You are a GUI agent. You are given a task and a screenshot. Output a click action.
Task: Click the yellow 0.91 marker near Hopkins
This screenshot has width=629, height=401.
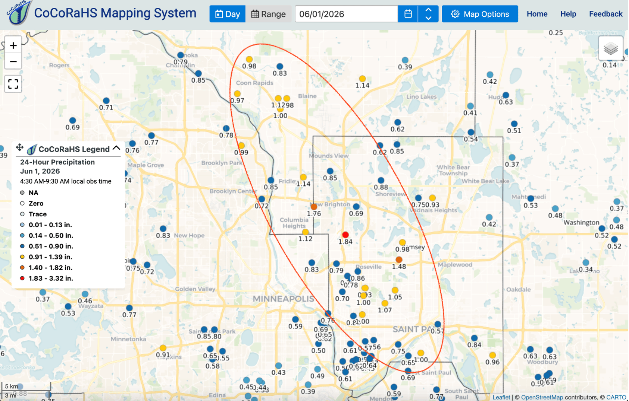pyautogui.click(x=163, y=348)
